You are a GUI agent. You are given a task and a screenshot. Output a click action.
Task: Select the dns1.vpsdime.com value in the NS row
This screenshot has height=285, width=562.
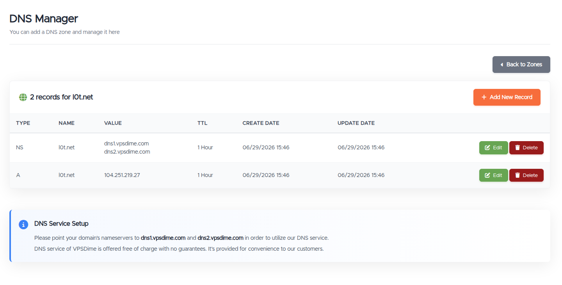(x=126, y=143)
